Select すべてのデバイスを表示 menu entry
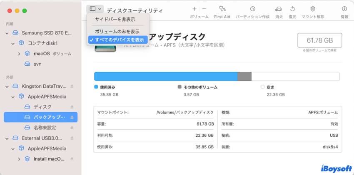Image resolution: width=354 pixels, height=175 pixels. 118,39
